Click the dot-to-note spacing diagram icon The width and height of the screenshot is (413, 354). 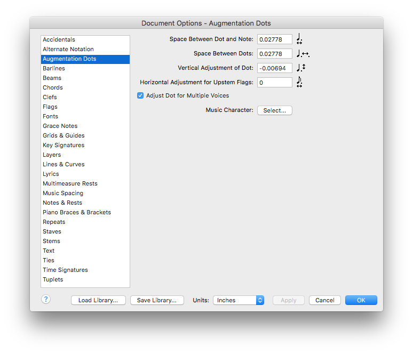pos(299,39)
